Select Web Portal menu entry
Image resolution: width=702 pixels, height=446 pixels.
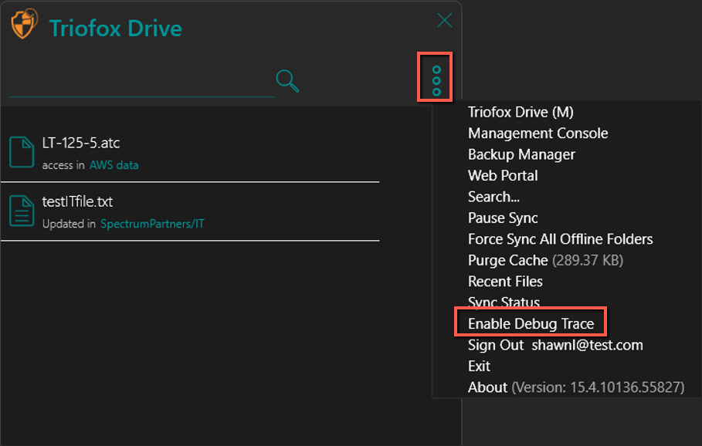[x=502, y=175]
